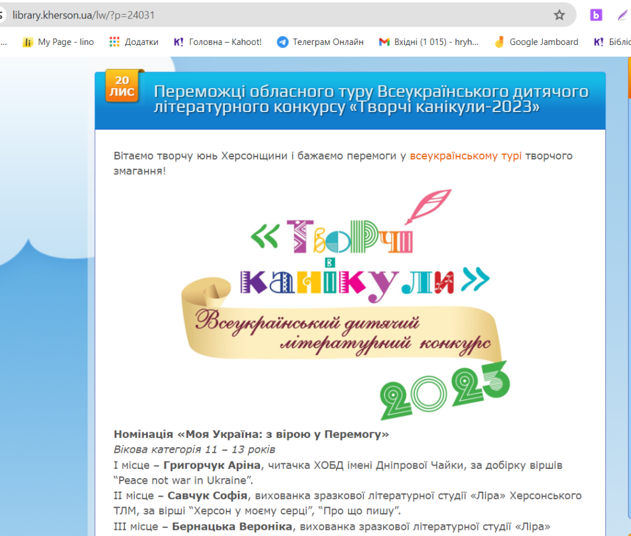
Task: Open the Бібліо Kahoot bookmark at the bar's right end
Action: pyautogui.click(x=612, y=42)
